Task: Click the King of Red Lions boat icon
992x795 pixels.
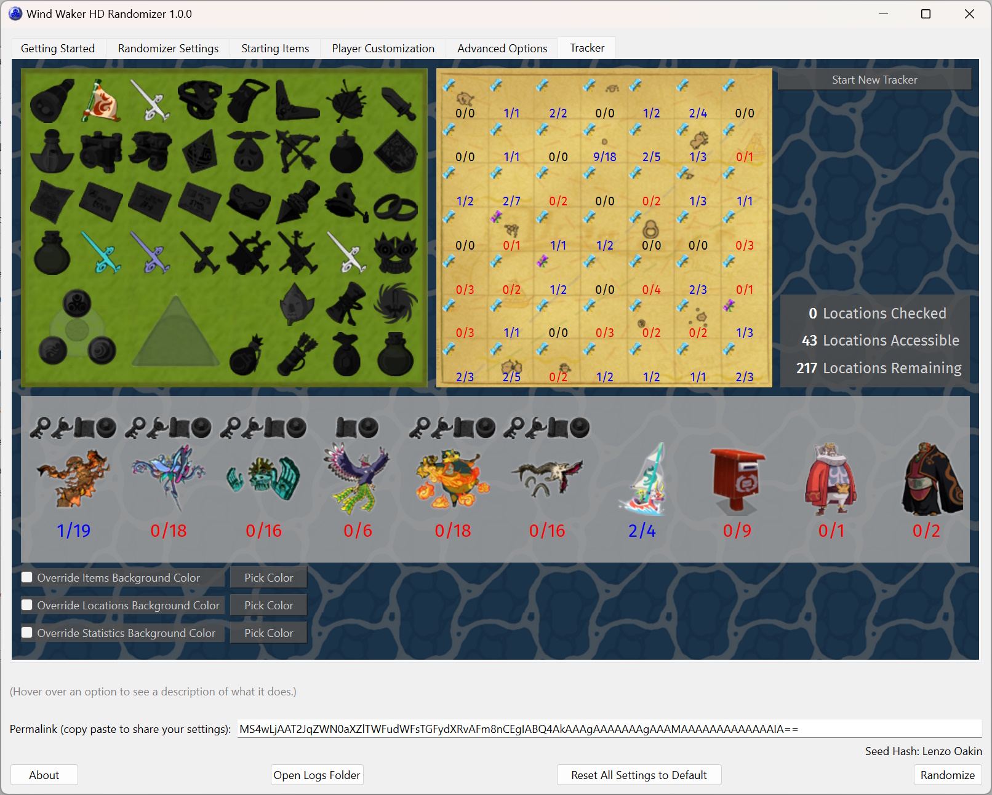Action: click(x=642, y=478)
